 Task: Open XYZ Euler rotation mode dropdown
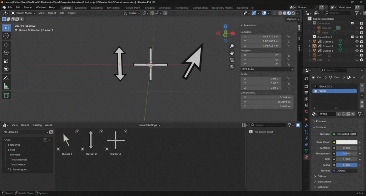(x=267, y=69)
